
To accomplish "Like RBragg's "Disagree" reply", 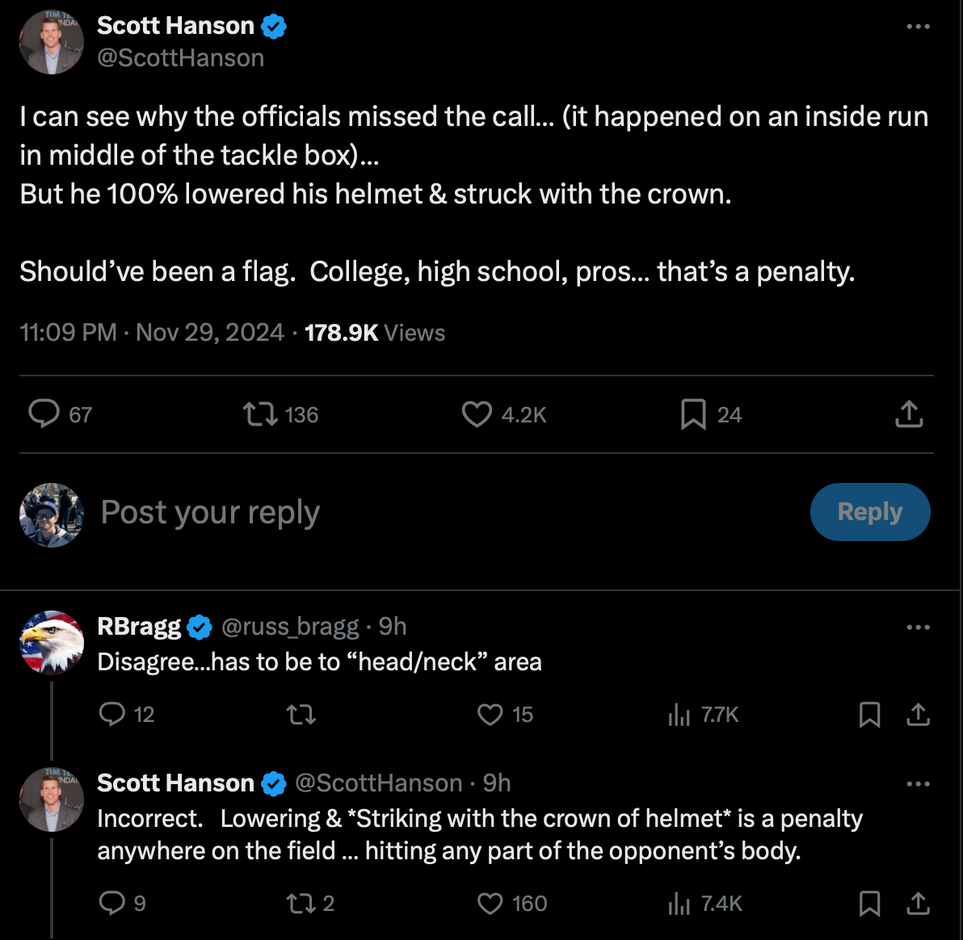I will coord(490,715).
